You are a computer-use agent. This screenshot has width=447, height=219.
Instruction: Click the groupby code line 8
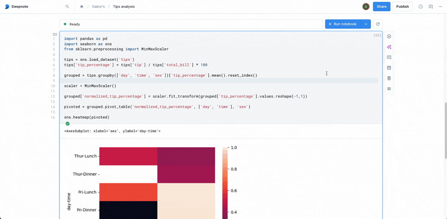pyautogui.click(x=161, y=75)
